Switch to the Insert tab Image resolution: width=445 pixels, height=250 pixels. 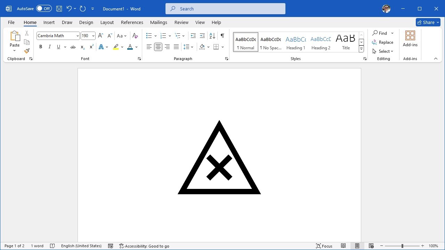[x=49, y=22]
